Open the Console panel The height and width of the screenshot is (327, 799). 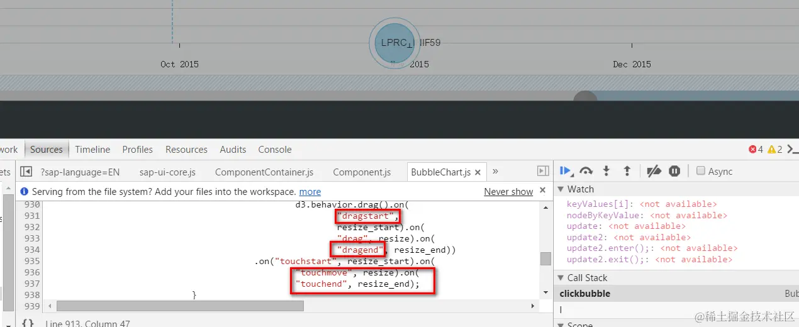pos(275,150)
